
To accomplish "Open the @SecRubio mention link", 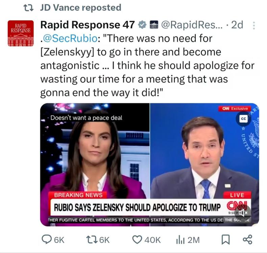I will [67, 38].
